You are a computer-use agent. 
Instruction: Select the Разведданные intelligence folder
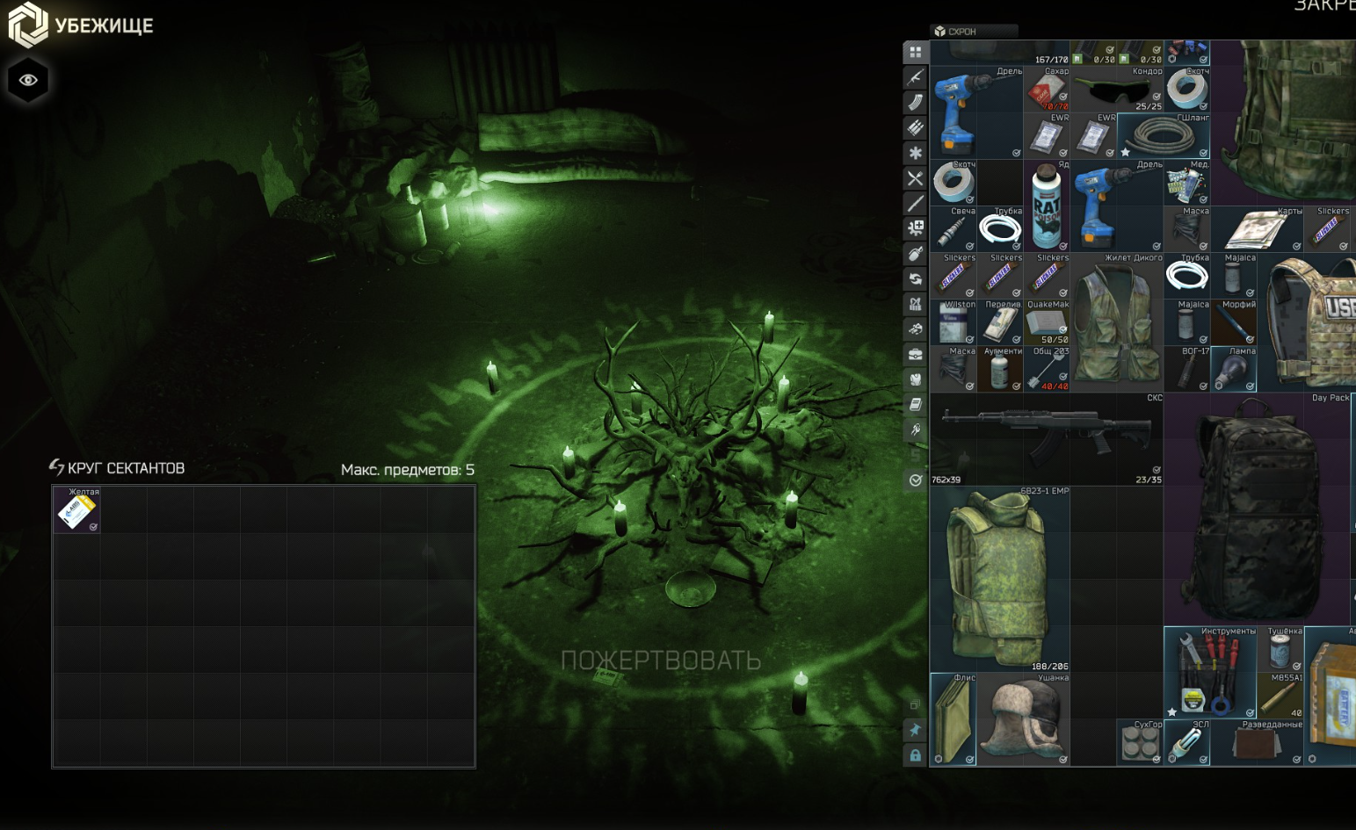click(1257, 742)
